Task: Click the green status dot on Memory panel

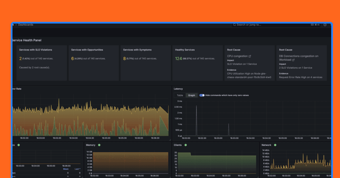Action: (x=99, y=145)
